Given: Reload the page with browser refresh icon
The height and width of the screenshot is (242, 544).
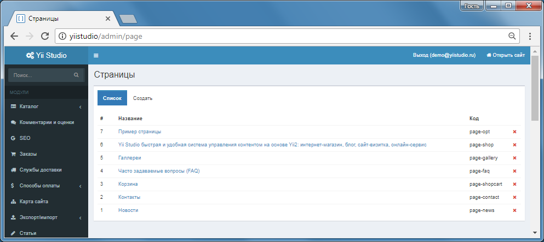Looking at the screenshot, I should [45, 36].
